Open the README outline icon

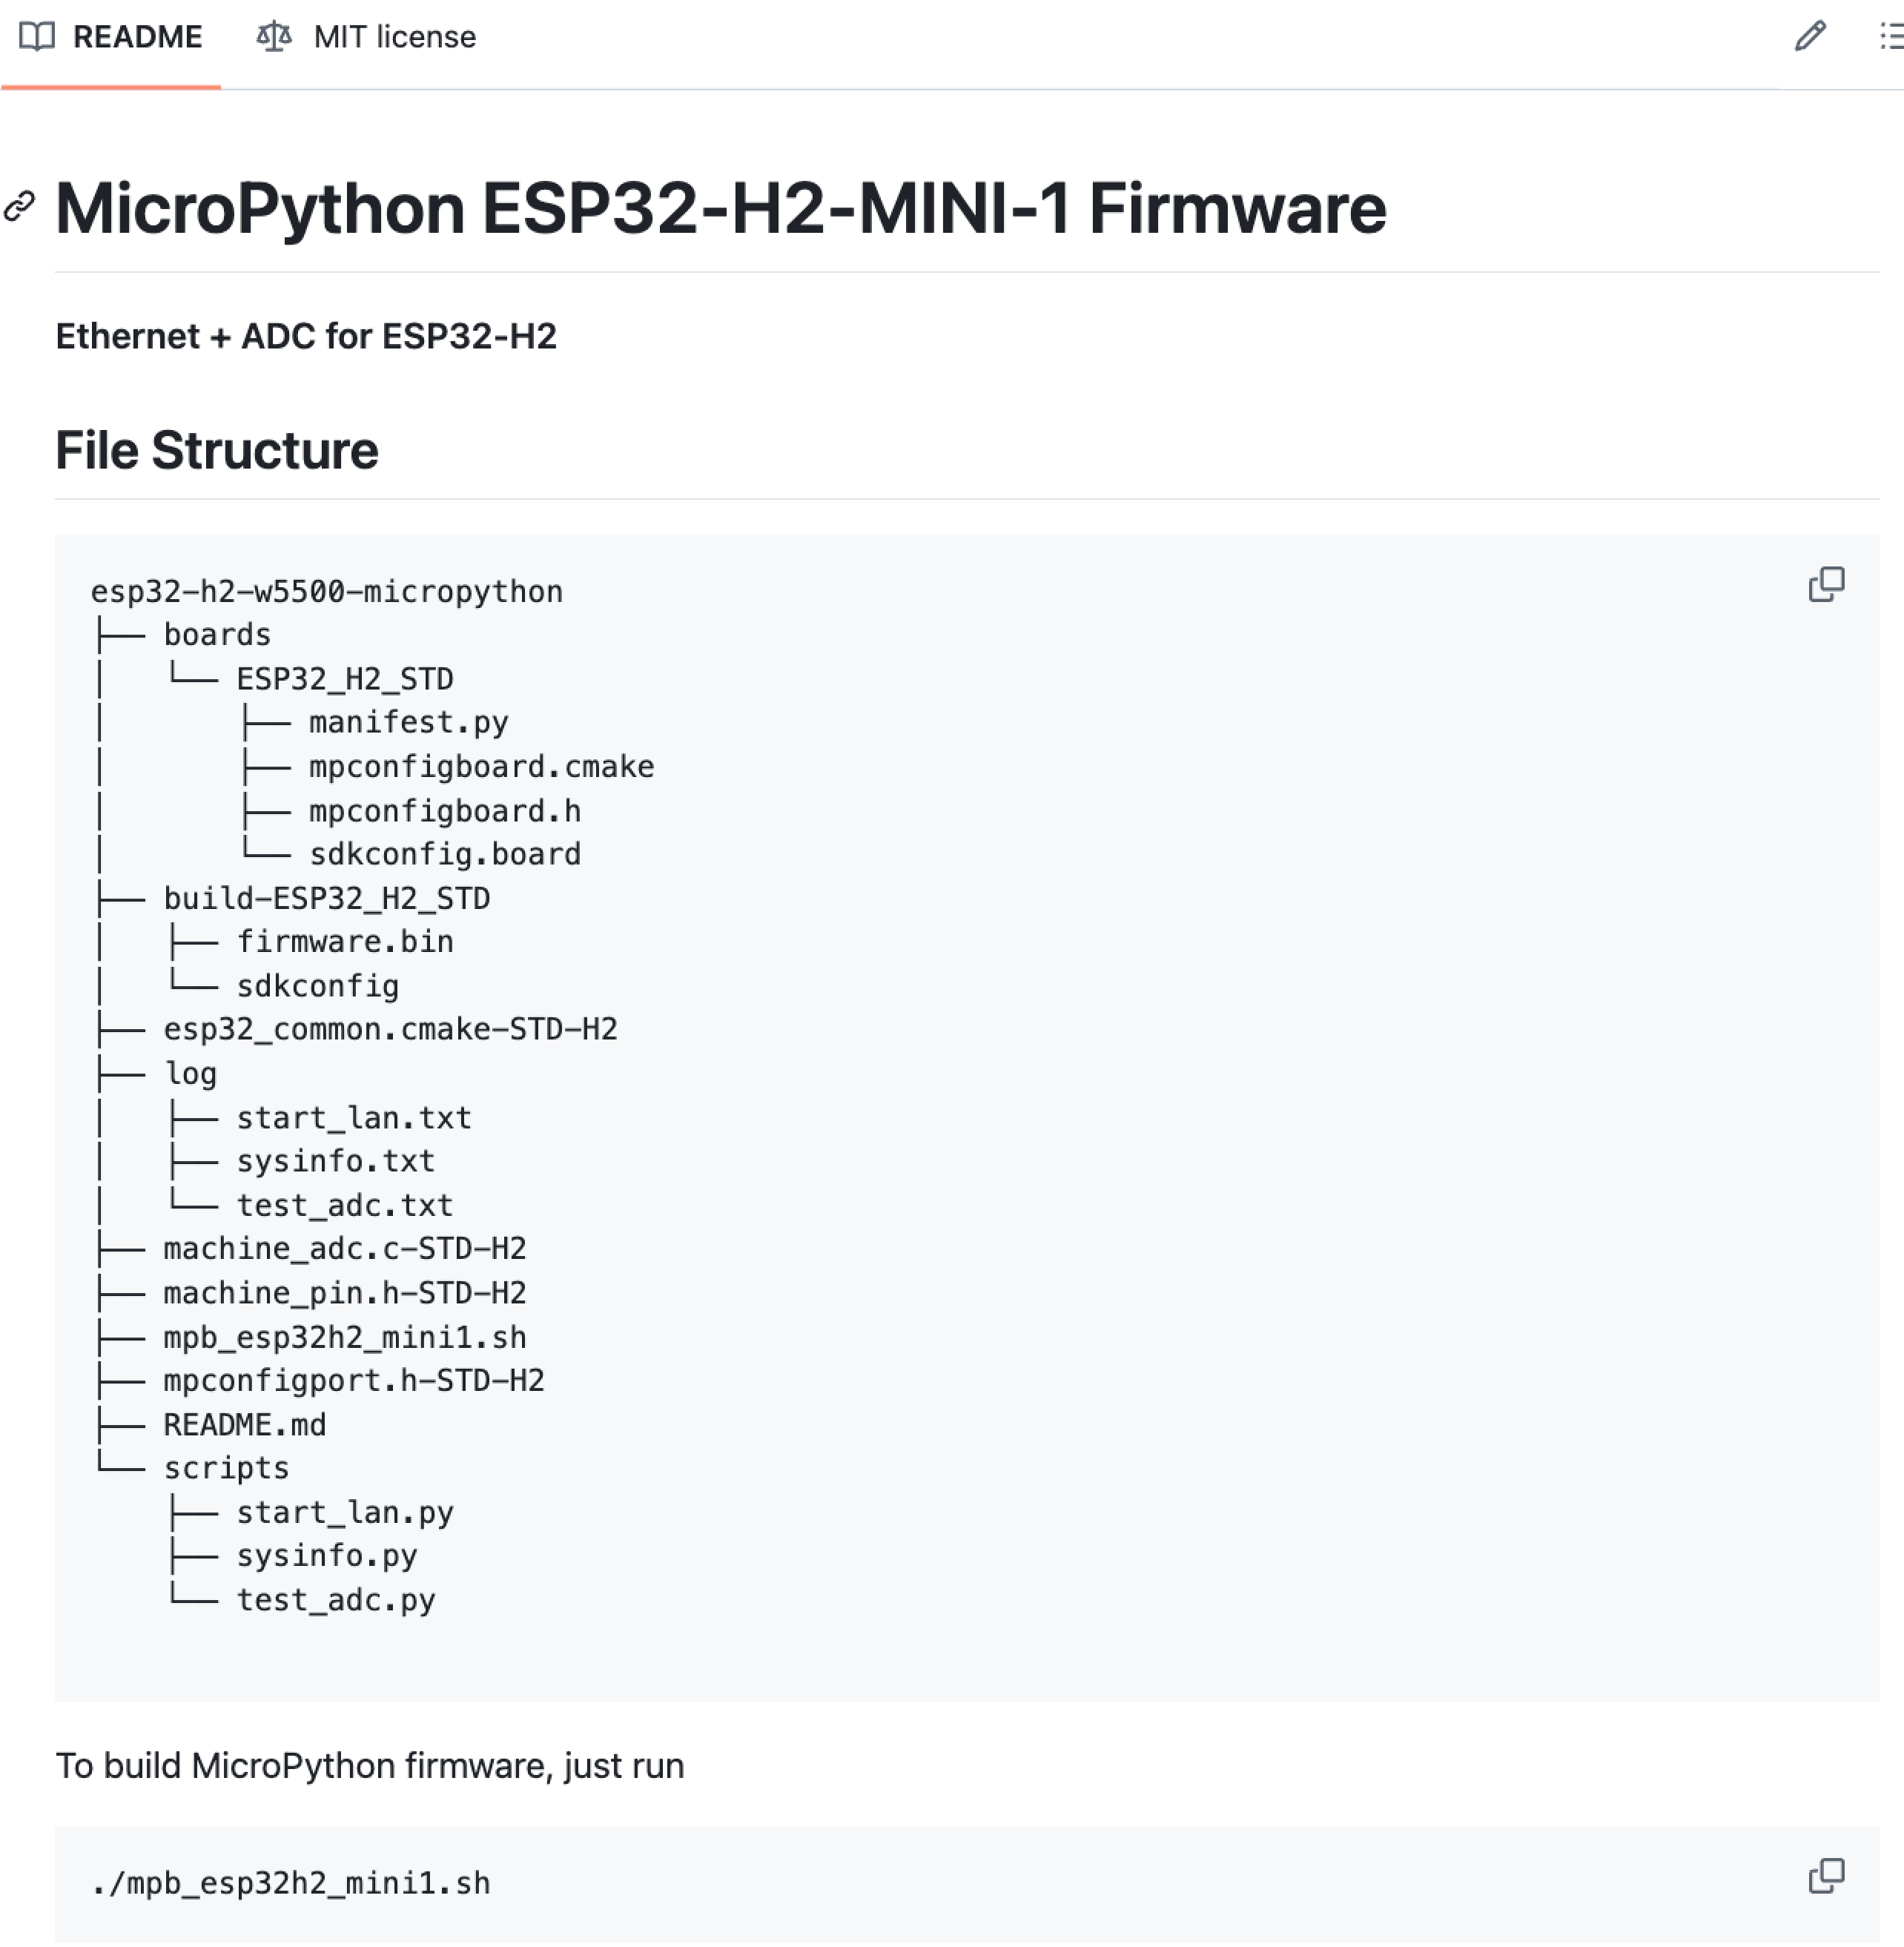point(1889,37)
